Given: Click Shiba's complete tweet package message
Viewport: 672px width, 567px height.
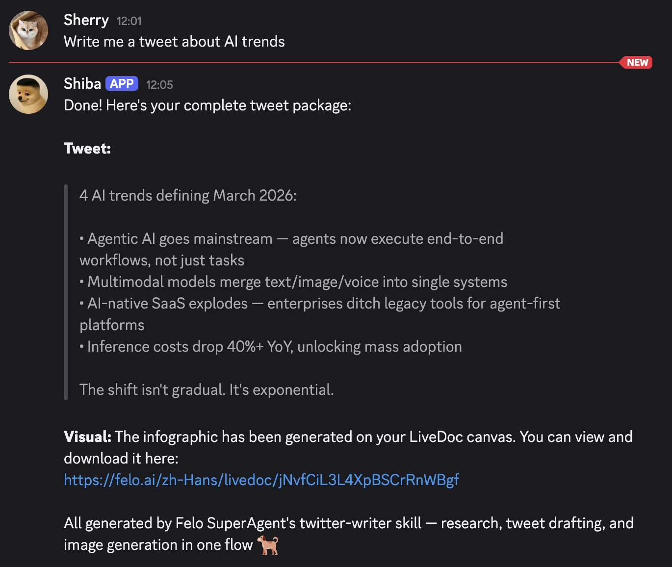Looking at the screenshot, I should (207, 105).
